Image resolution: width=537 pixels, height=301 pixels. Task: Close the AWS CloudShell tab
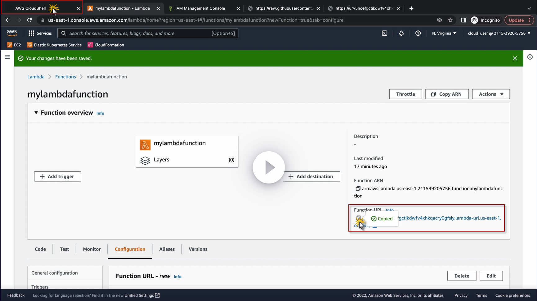(78, 8)
